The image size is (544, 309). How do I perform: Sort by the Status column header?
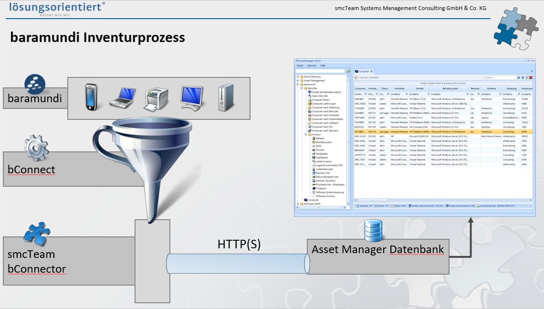385,88
